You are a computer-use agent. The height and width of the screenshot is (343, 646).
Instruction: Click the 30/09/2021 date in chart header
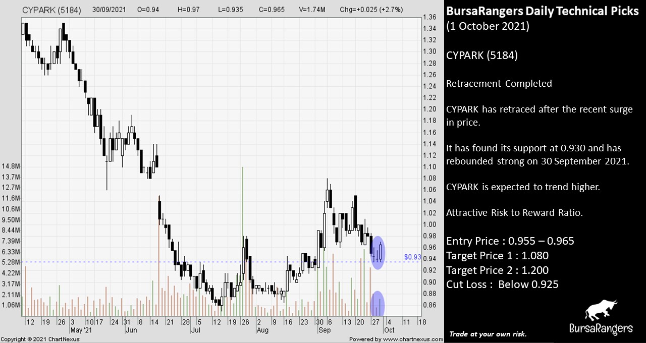point(110,10)
